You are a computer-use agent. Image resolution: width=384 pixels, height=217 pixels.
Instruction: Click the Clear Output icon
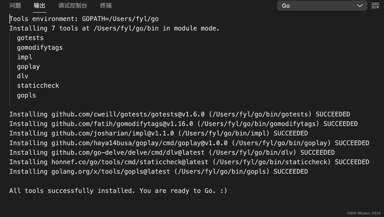point(375,6)
